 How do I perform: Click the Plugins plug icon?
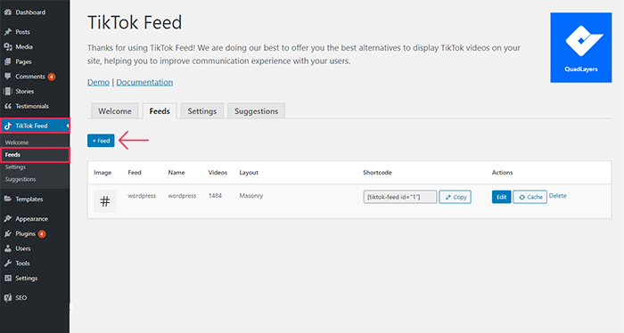[8, 233]
